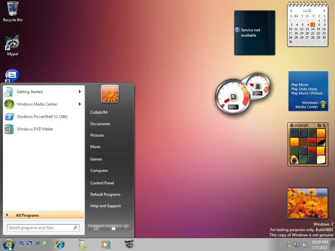Open small Internet Explorer icon in Quick Launch
The height and width of the screenshot is (251, 335).
[x=37, y=243]
